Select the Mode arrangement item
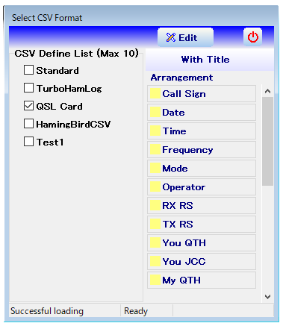 click(x=202, y=169)
